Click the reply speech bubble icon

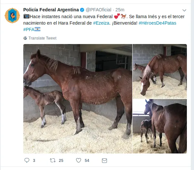(x=27, y=160)
